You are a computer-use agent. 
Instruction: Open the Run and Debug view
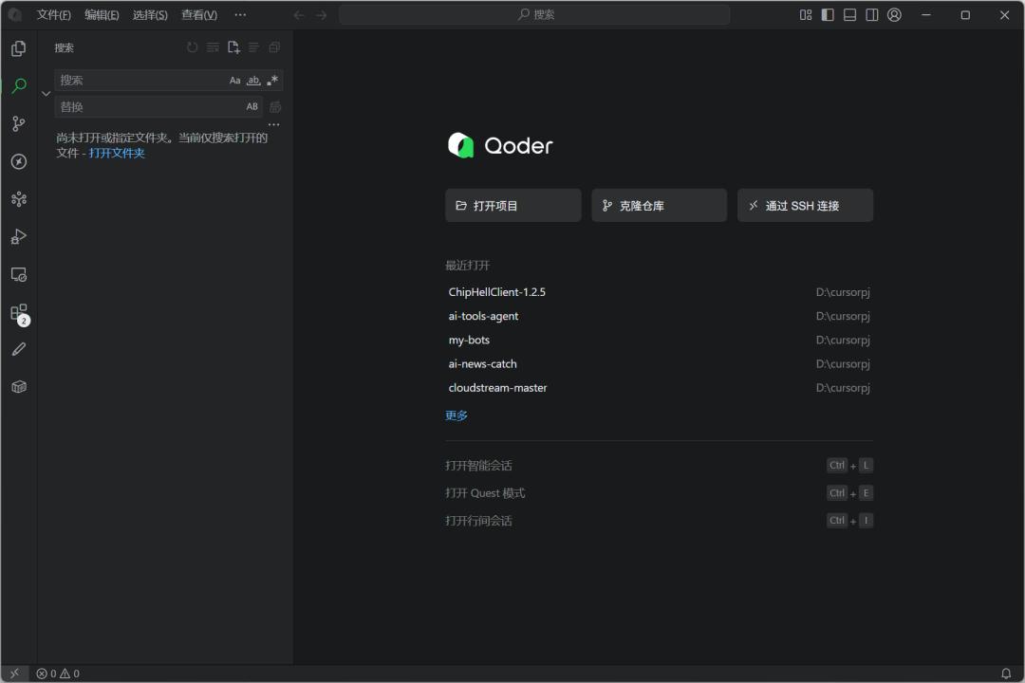(x=18, y=237)
